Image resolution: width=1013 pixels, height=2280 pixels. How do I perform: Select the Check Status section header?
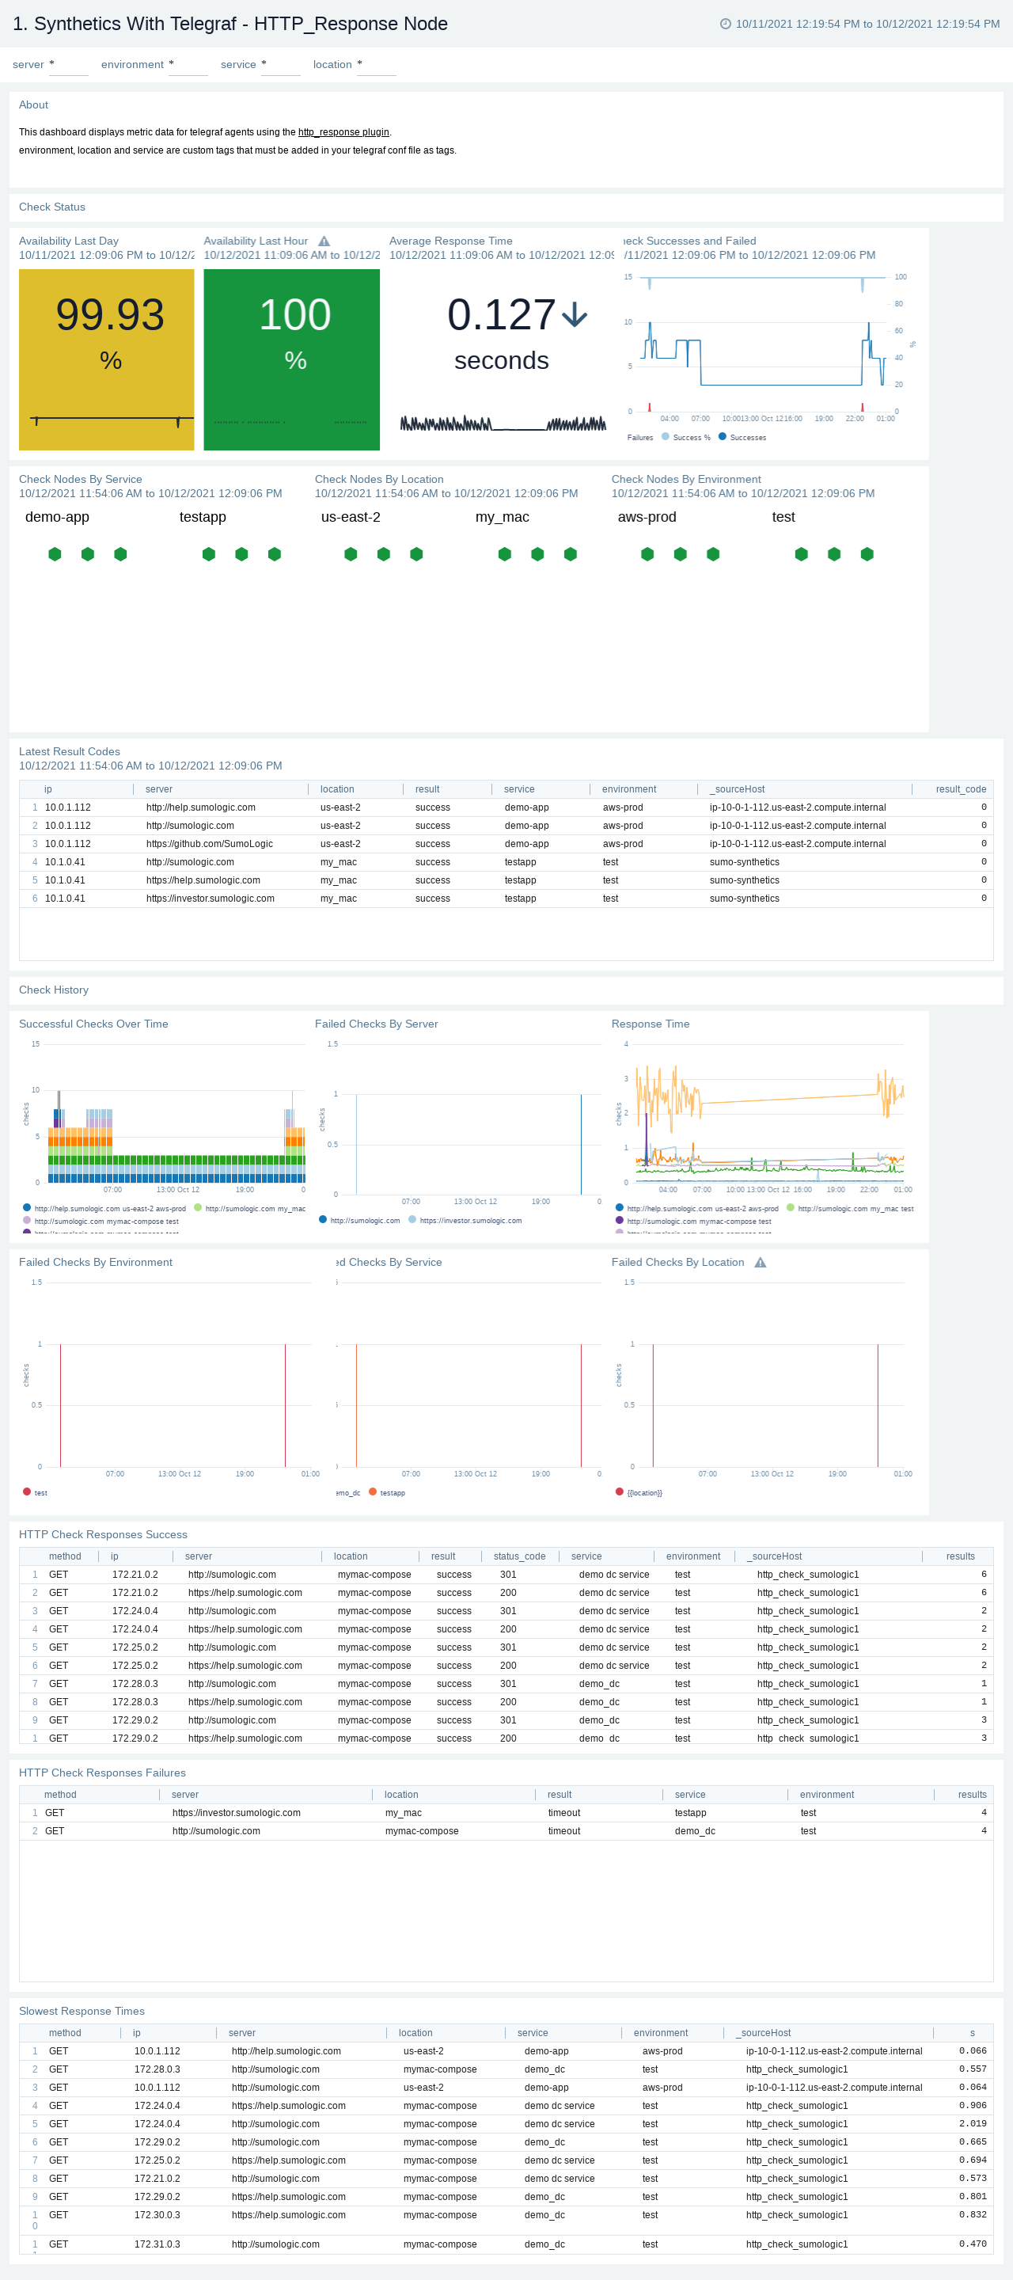(52, 207)
